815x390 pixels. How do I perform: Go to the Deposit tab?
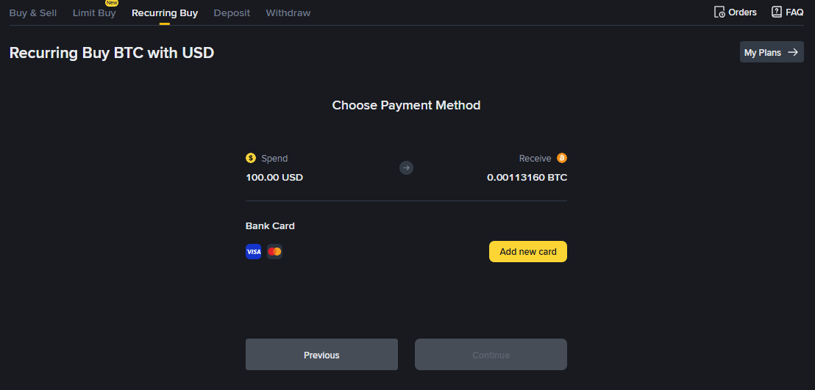pos(232,13)
